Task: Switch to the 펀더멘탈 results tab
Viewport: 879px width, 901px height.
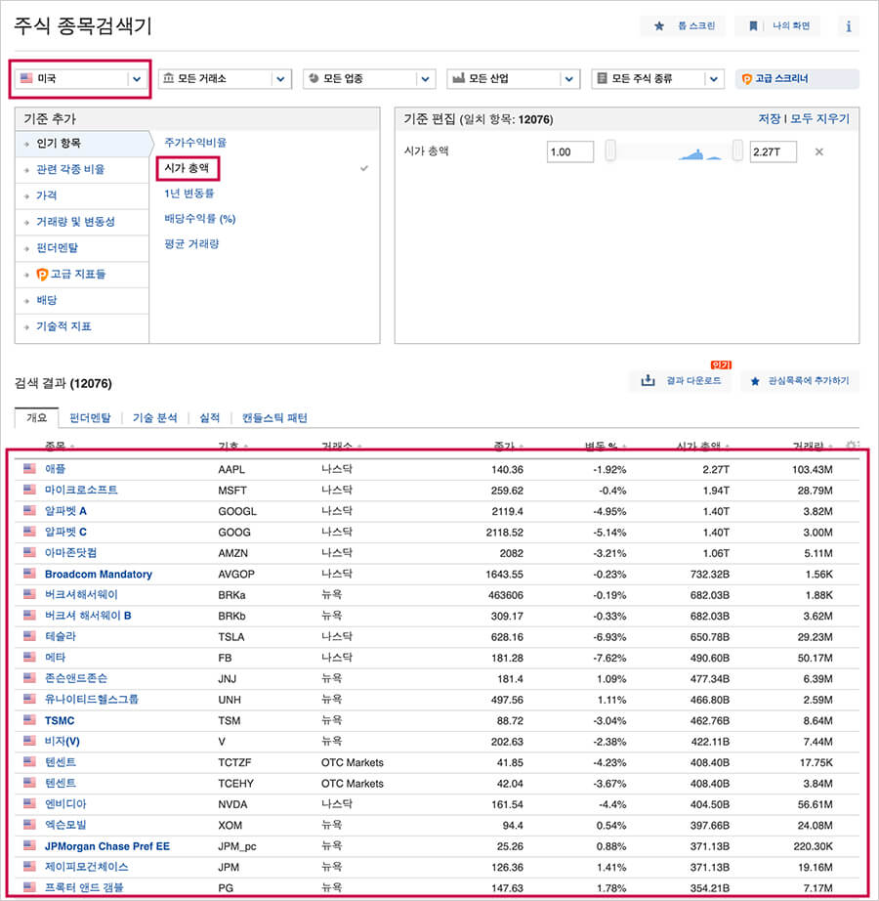Action: pos(90,417)
